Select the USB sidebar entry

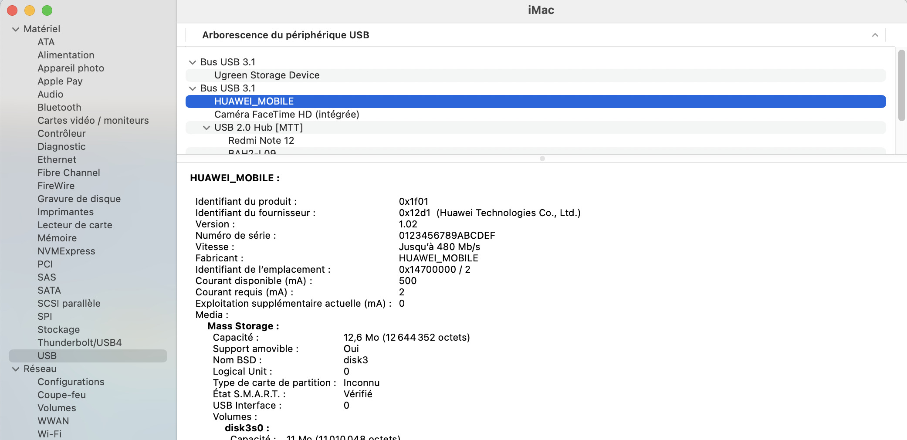[x=88, y=355]
